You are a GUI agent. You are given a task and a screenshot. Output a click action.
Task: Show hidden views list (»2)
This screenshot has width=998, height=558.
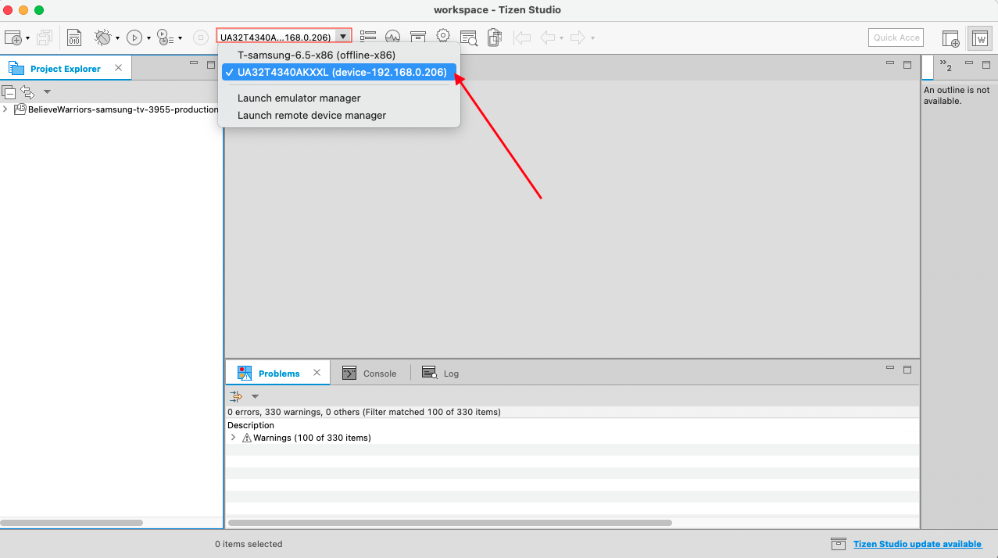946,65
